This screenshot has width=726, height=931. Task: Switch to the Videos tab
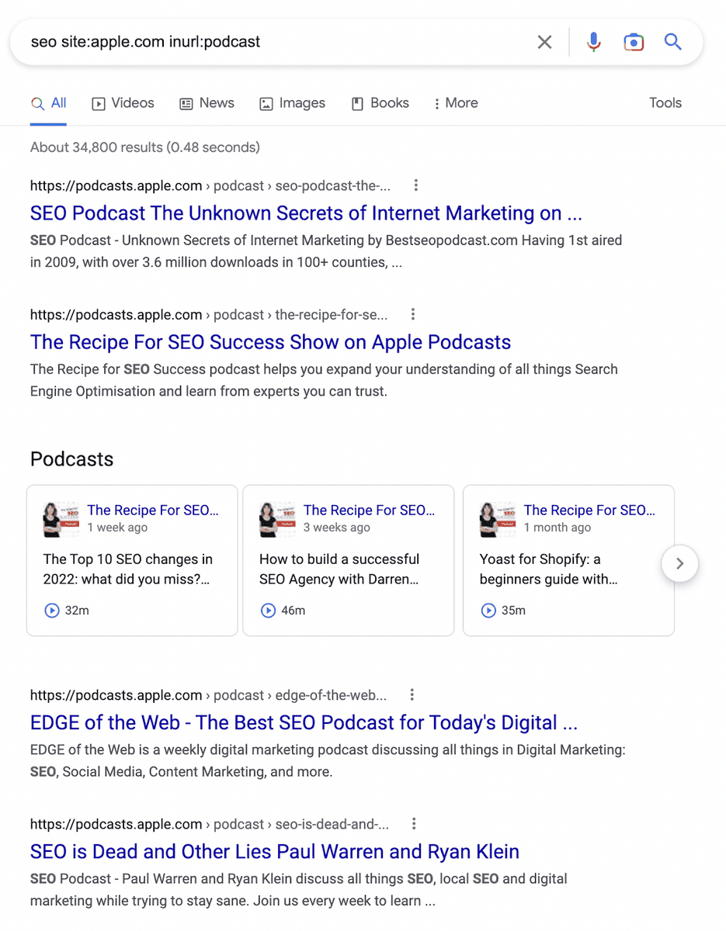[123, 103]
